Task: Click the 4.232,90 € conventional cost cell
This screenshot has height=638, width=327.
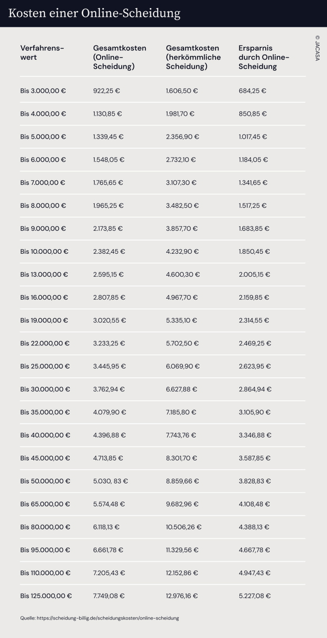Action: (182, 251)
